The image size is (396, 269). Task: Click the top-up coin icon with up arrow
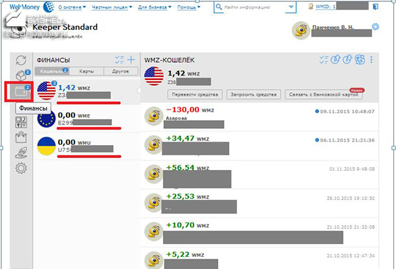[x=336, y=59]
